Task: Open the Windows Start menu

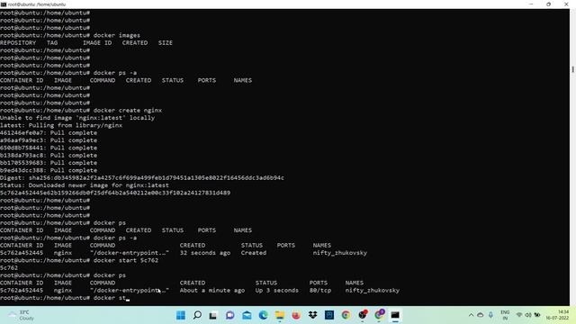Action: [x=181, y=315]
